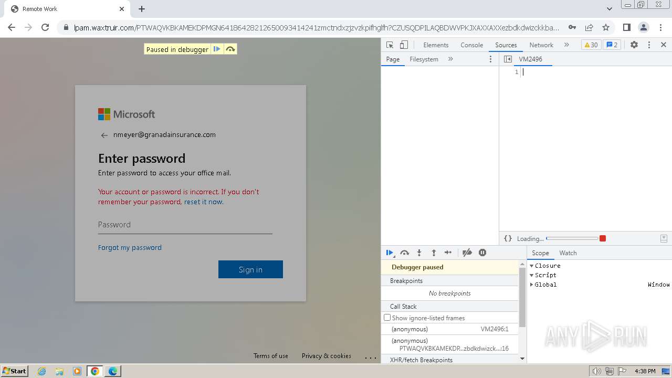Open DevTools customize menu (three dots)
The height and width of the screenshot is (378, 672).
click(649, 45)
